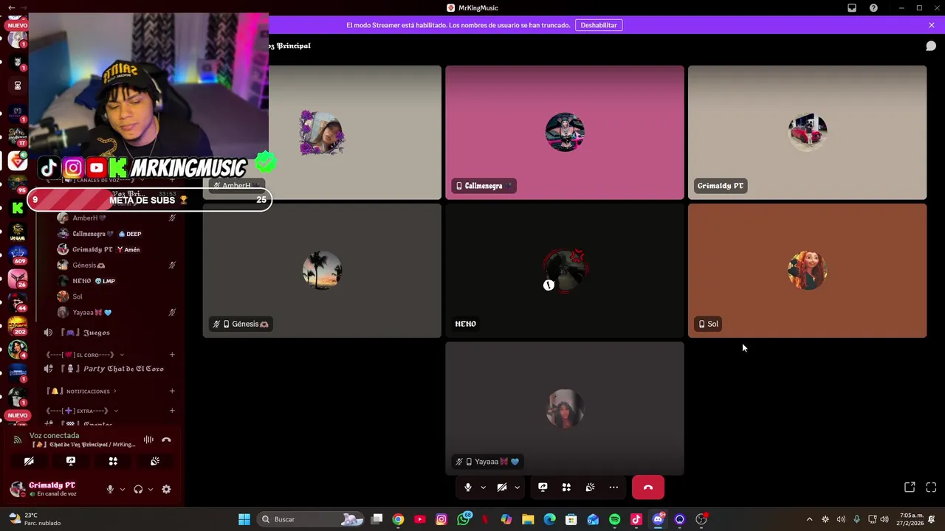Open Grimaldy PT user profile panel
945x531 pixels.
(x=53, y=489)
